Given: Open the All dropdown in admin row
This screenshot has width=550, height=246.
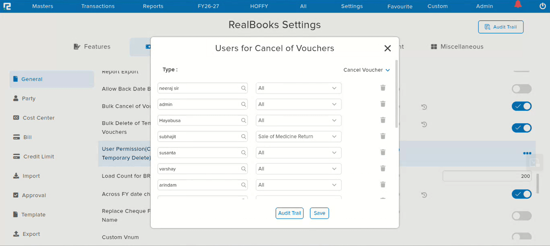Looking at the screenshot, I should [299, 104].
